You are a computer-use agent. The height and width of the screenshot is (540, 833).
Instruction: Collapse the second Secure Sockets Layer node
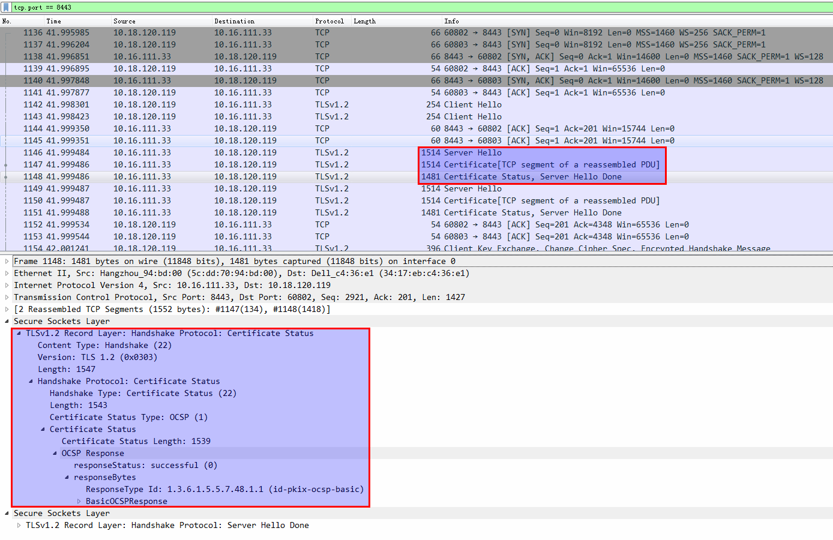[7, 513]
